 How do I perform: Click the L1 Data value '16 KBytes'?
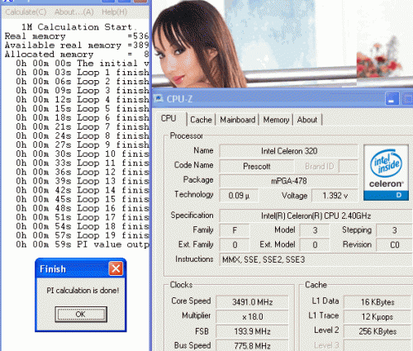pyautogui.click(x=377, y=302)
